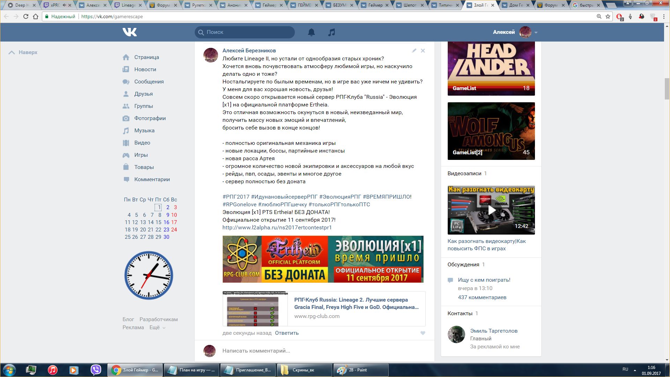
Task: Open Скрины_вк folder from taskbar
Action: coord(304,370)
